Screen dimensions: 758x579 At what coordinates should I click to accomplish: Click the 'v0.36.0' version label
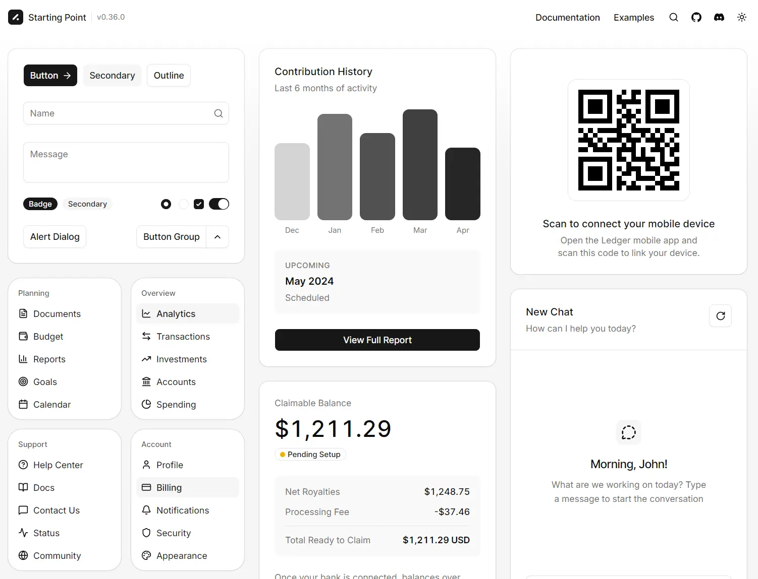coord(111,17)
